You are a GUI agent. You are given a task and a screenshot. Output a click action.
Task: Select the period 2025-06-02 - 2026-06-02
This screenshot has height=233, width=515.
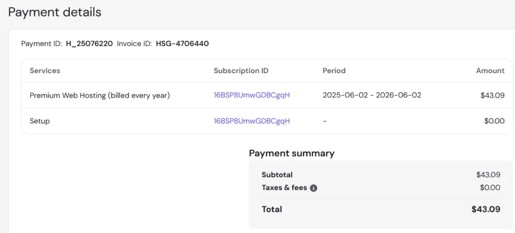tap(372, 95)
